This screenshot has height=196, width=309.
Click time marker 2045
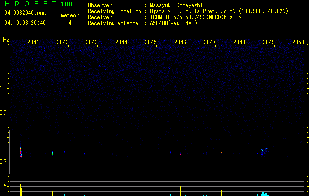(x=151, y=42)
